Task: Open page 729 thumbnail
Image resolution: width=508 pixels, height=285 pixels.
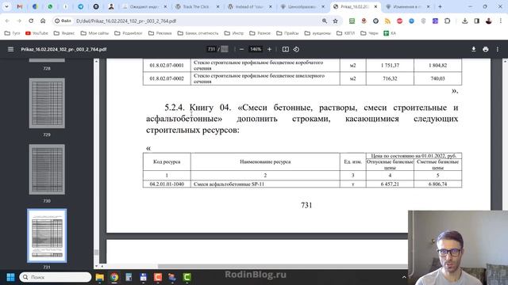Action: pyautogui.click(x=47, y=103)
